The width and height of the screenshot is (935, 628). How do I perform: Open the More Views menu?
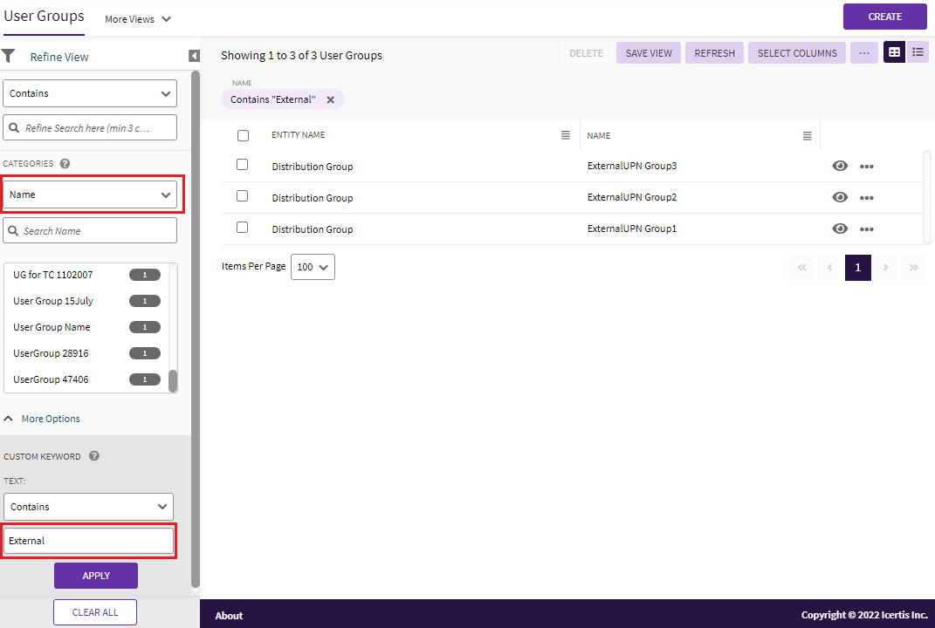coord(137,19)
